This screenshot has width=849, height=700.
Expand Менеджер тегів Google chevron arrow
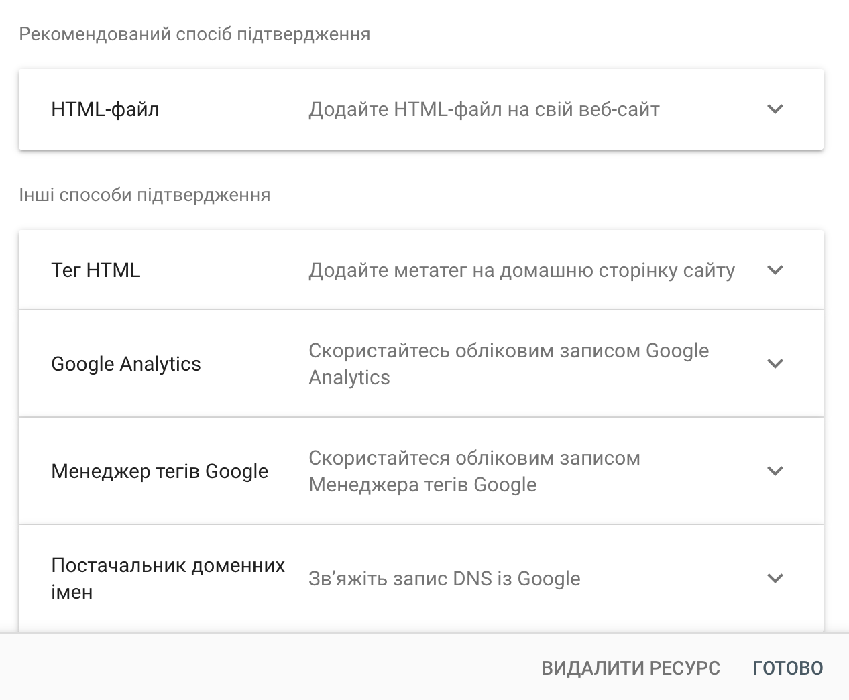coord(775,471)
